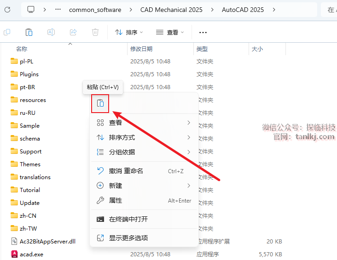Choose 属性 in the context menu
Viewport: 337px width, 260px height.
click(x=144, y=200)
